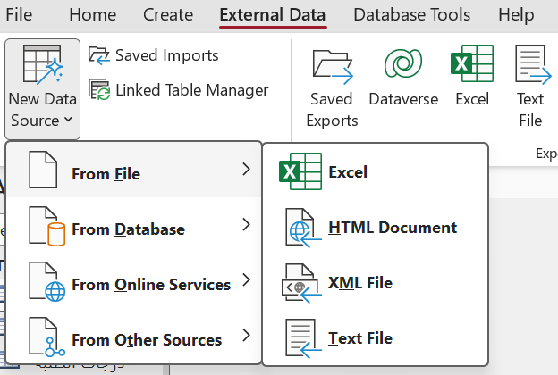Open the File menu
Screen dimensions: 558x375
pos(19,15)
